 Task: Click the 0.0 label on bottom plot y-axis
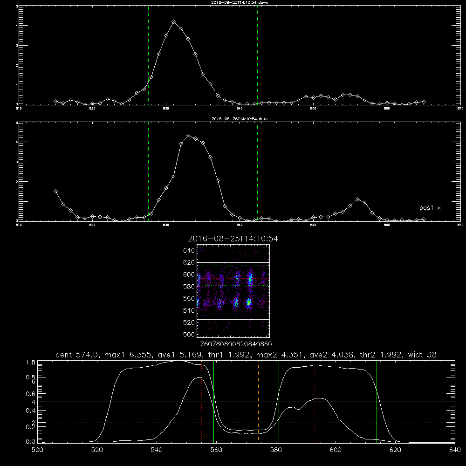[31, 442]
